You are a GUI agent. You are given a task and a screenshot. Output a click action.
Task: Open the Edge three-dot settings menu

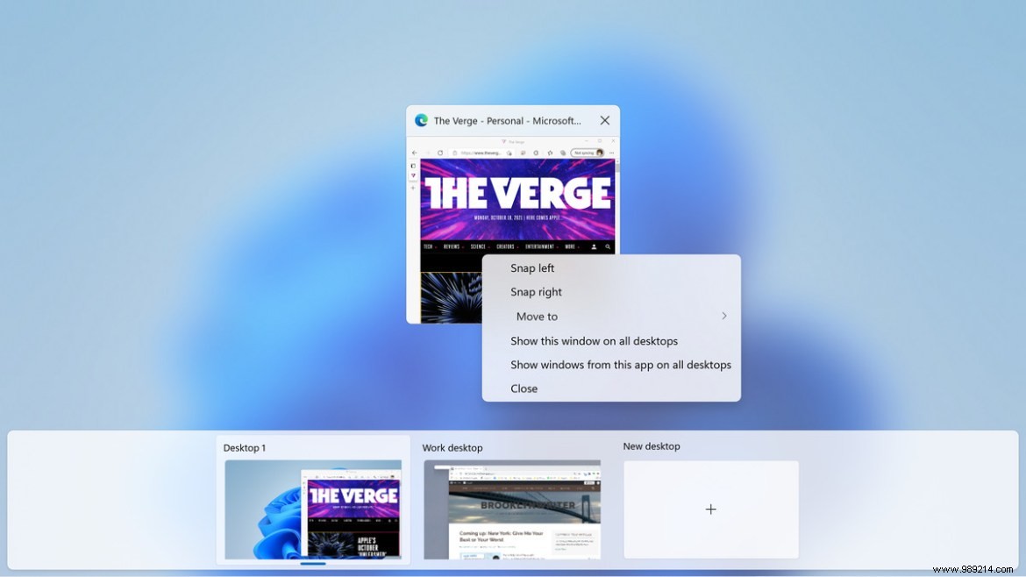click(x=611, y=153)
